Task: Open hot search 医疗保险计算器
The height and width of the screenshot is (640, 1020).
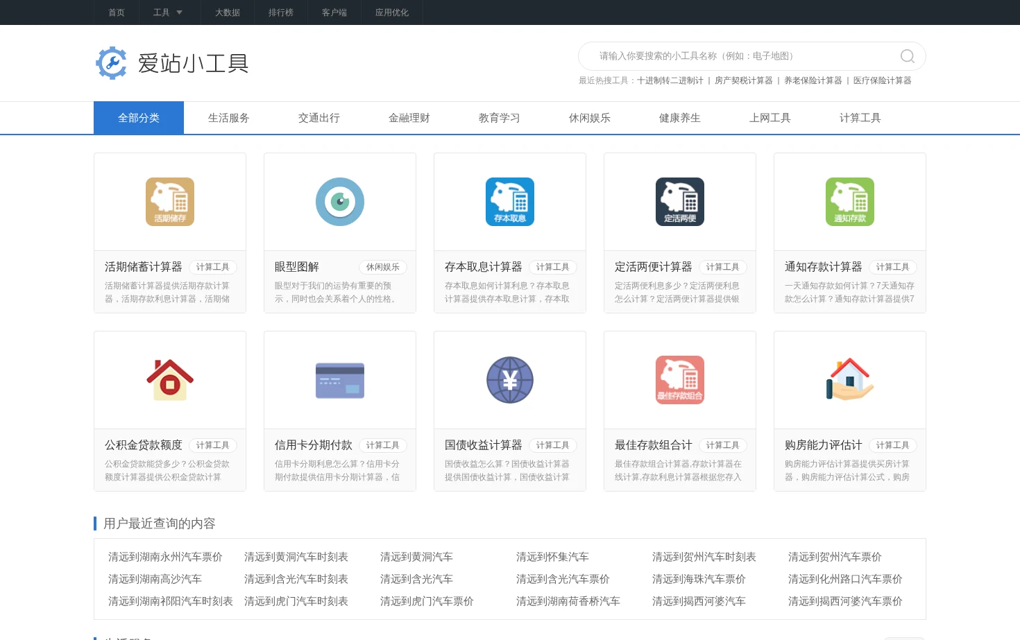Action: click(883, 80)
